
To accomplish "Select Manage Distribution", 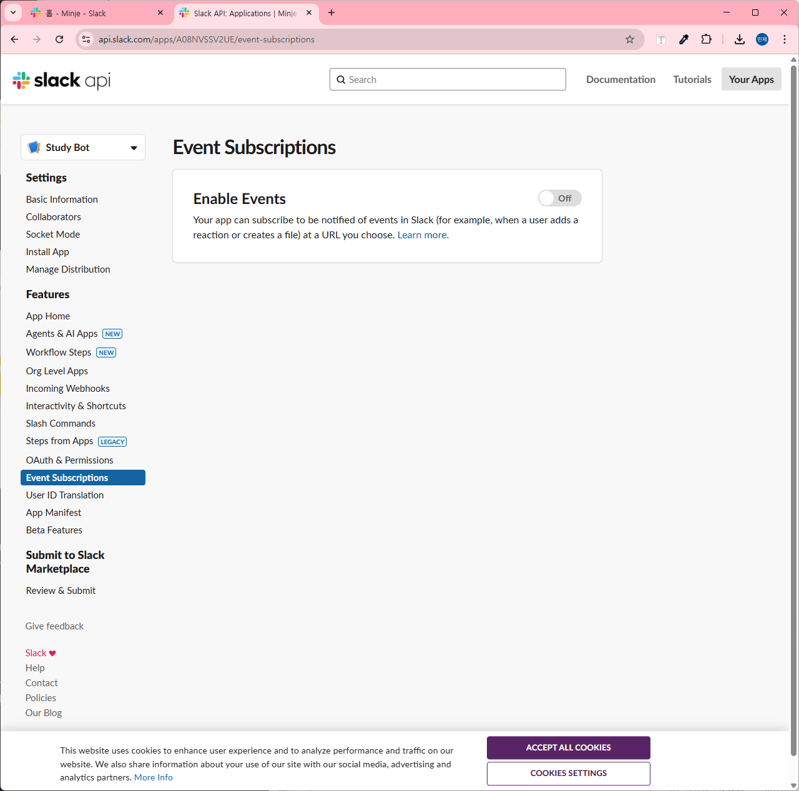I will (x=68, y=269).
